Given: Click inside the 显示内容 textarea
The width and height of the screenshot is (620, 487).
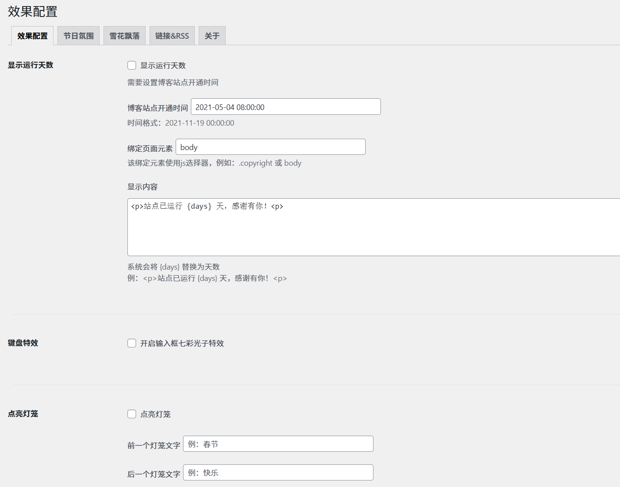Looking at the screenshot, I should coord(374,227).
